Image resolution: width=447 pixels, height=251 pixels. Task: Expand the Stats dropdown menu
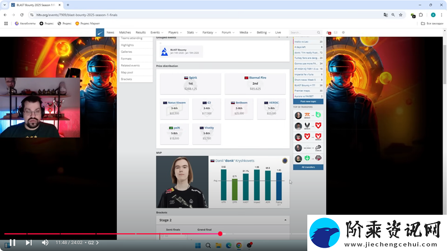click(192, 32)
